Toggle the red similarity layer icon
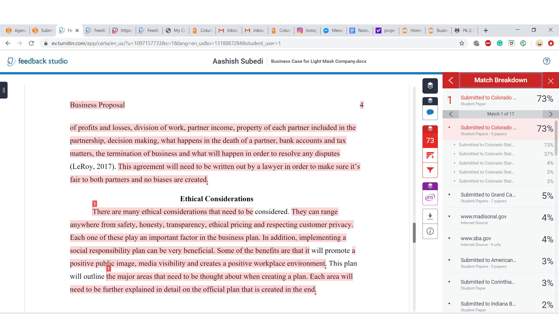Image resolution: width=559 pixels, height=314 pixels. pyautogui.click(x=430, y=129)
